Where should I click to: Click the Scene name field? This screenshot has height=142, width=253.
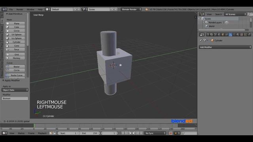pyautogui.click(x=99, y=9)
